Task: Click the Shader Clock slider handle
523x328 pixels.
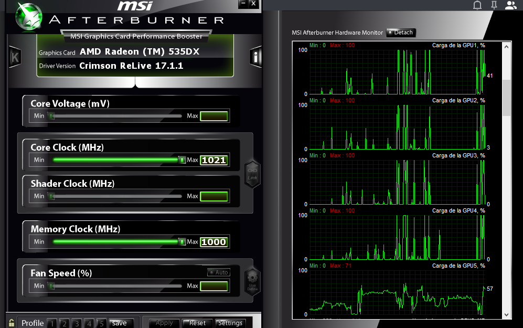Action: (51, 196)
